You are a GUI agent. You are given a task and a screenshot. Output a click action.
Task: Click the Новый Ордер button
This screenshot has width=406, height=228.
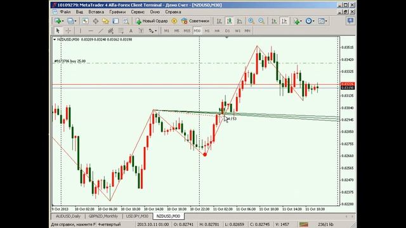(152, 21)
